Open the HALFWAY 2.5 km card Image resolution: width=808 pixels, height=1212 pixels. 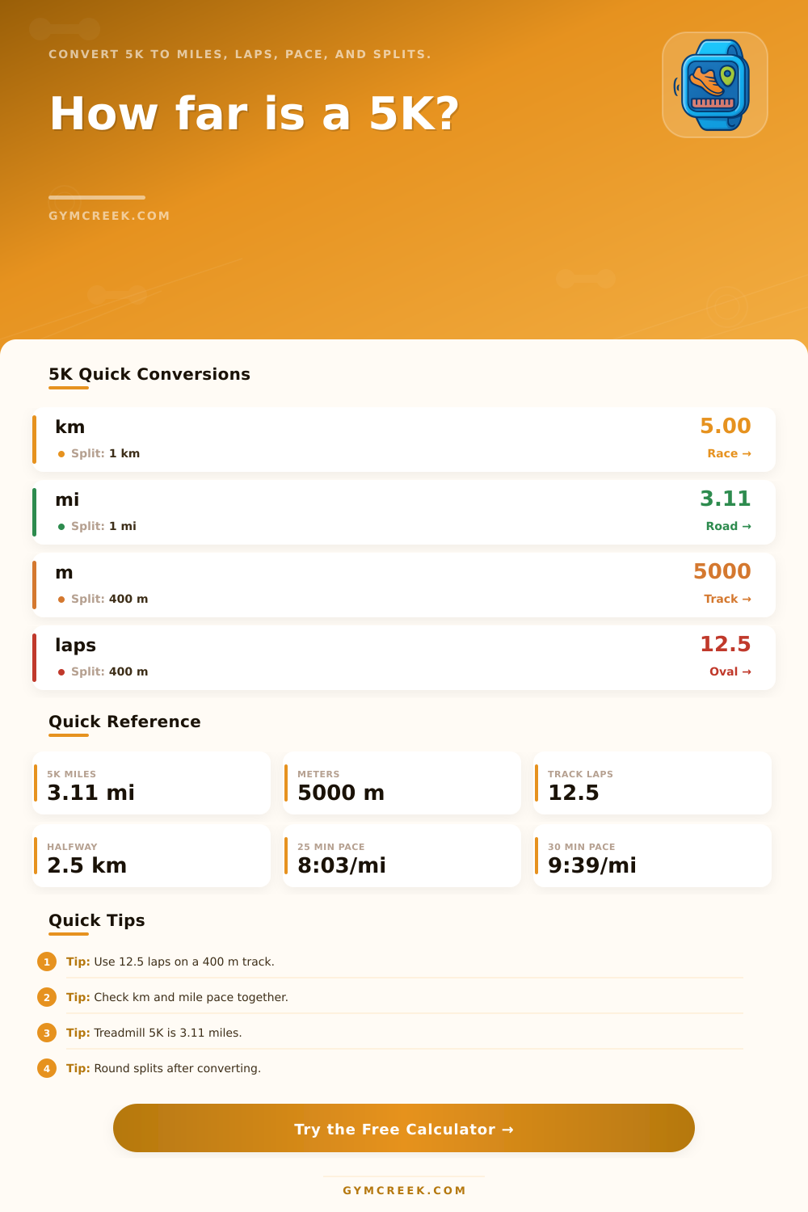[151, 856]
